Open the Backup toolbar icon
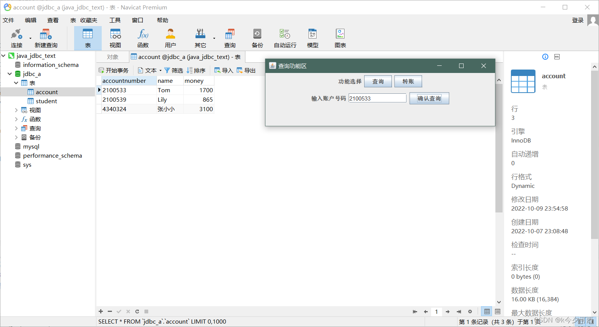 pyautogui.click(x=258, y=38)
